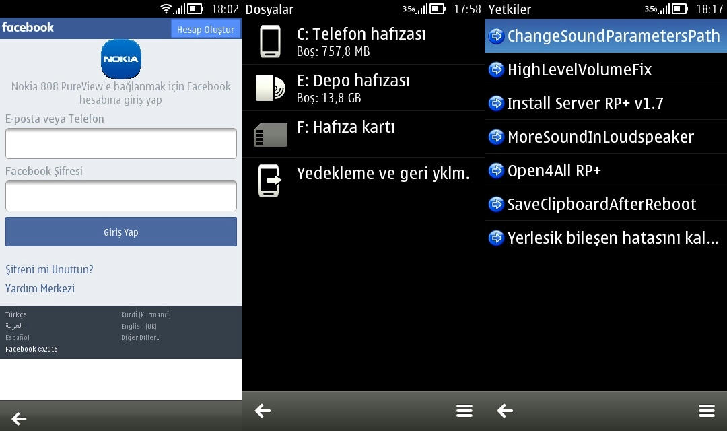Viewport: 727px width, 431px height.
Task: Tap the Dosyalar title text
Action: (269, 9)
